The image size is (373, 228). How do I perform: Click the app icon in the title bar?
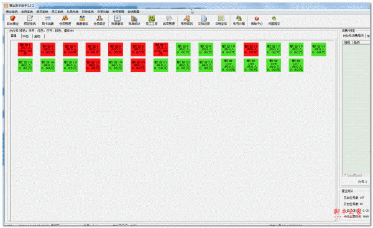click(6, 6)
